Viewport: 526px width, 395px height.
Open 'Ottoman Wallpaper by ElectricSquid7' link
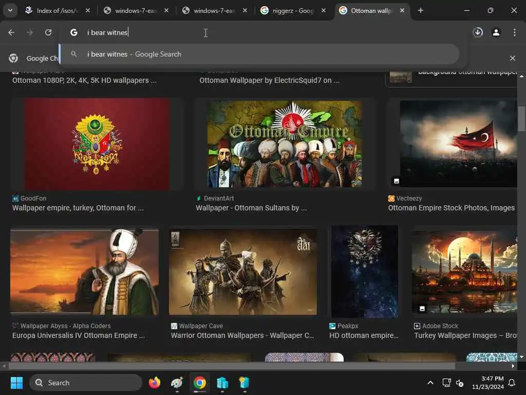tap(269, 80)
